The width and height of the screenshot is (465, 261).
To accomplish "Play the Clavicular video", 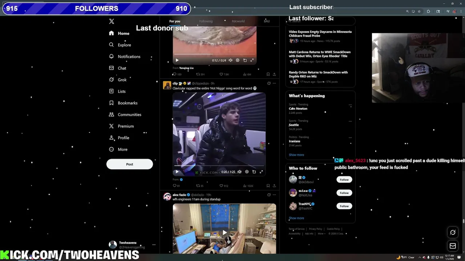I will click(x=177, y=172).
